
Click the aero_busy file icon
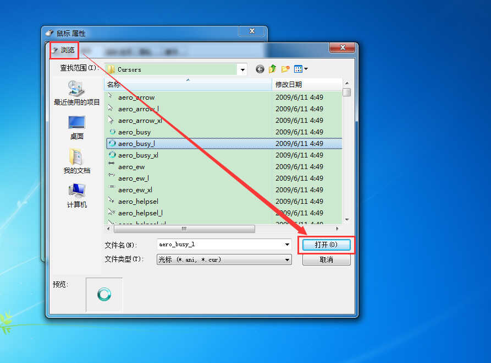112,132
